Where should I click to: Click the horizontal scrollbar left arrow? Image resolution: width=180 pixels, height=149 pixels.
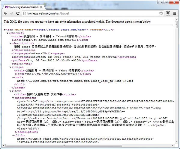(x=3, y=145)
